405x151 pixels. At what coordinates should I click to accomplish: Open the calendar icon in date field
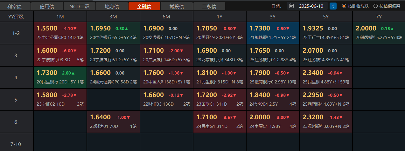[x=292, y=6]
